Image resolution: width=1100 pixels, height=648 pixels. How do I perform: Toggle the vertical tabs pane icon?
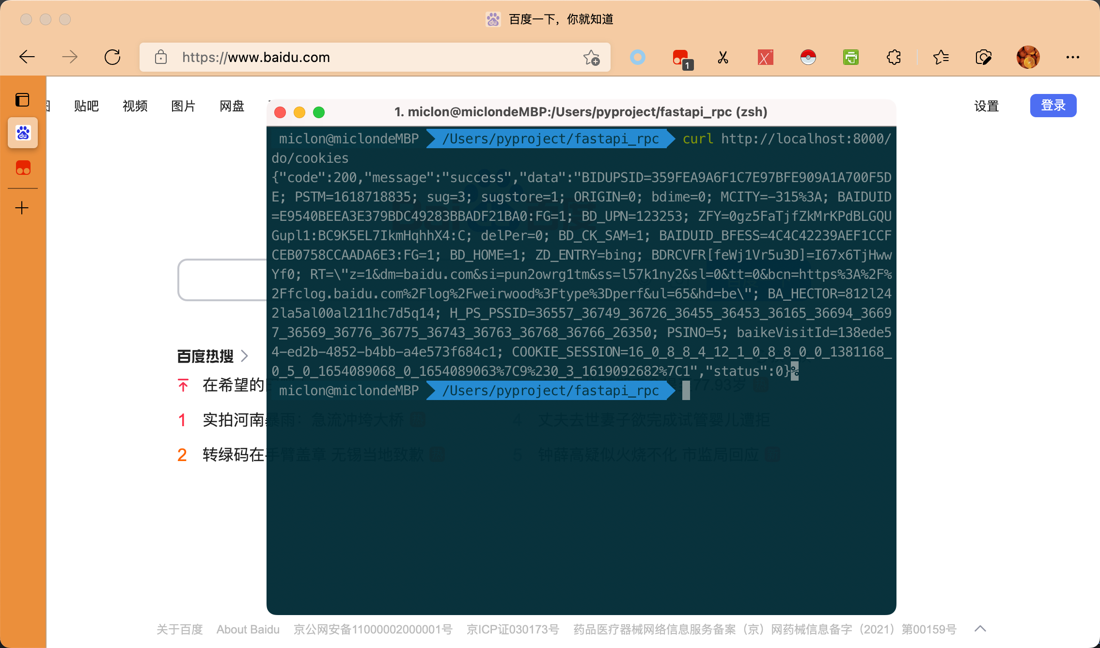click(22, 100)
